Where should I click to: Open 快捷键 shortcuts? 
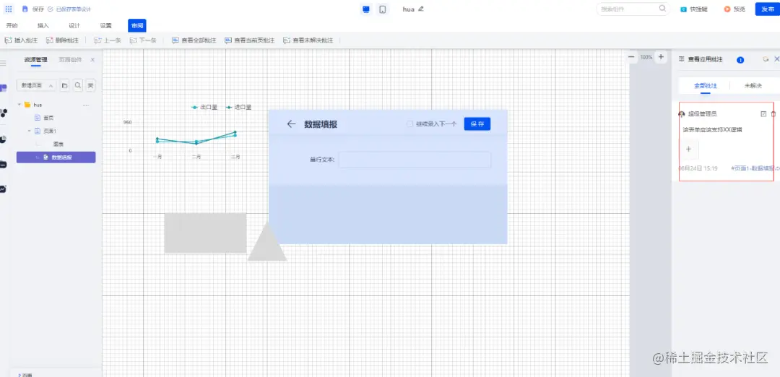[x=694, y=9]
